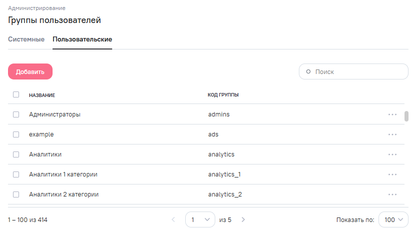Open three-dot menu for Аналитики 1 категории
412x229 pixels.
click(392, 174)
